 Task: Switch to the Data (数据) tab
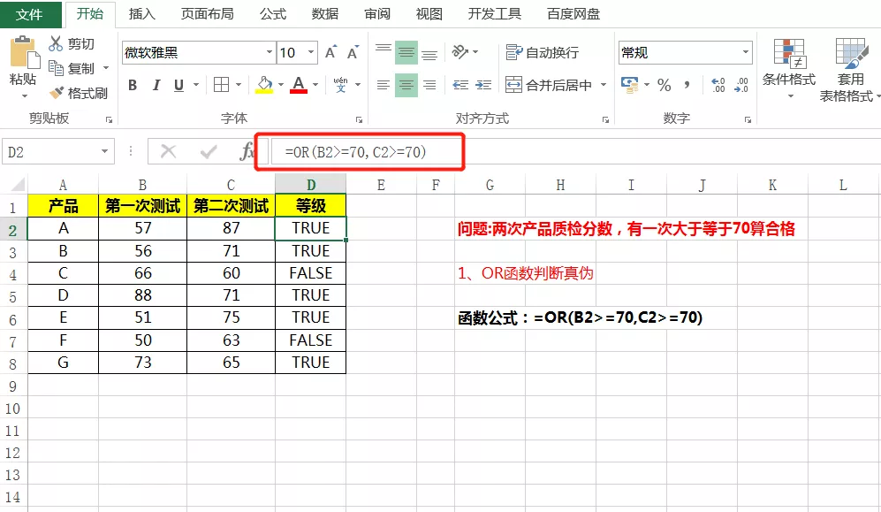325,14
